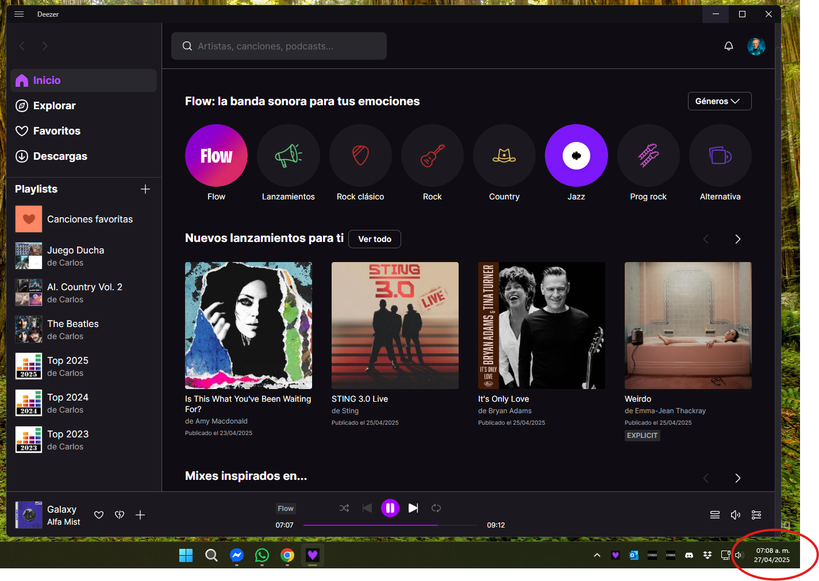
Task: Open artist link Amy Macdonald
Action: (x=221, y=421)
